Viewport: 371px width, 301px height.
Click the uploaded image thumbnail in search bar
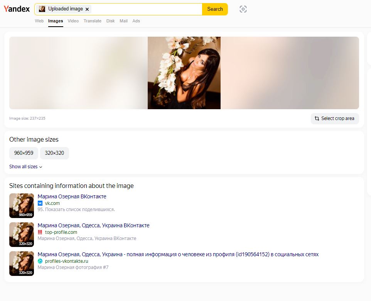point(42,9)
